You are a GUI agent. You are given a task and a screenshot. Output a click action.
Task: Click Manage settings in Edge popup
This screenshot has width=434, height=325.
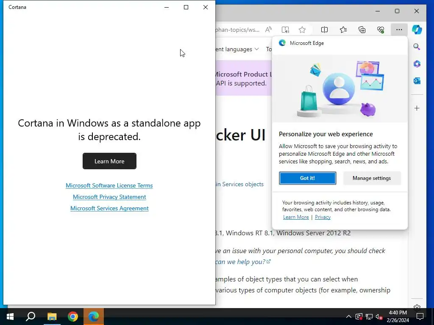tap(372, 178)
